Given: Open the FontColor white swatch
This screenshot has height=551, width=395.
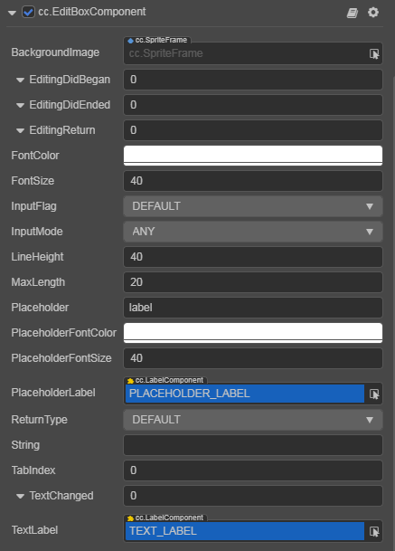Looking at the screenshot, I should pos(253,156).
